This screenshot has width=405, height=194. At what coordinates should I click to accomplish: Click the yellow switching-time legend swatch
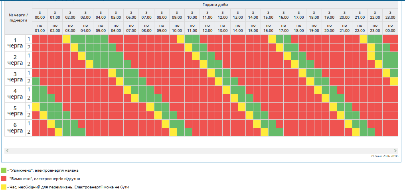click(x=4, y=187)
